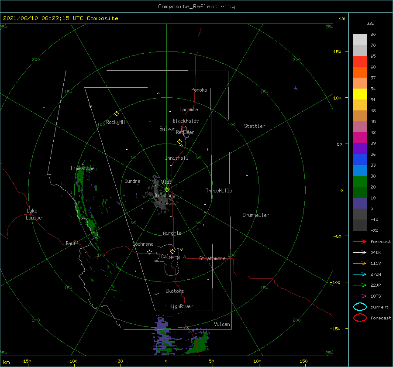
Task: Click the Sylvan label
Action: point(167,129)
